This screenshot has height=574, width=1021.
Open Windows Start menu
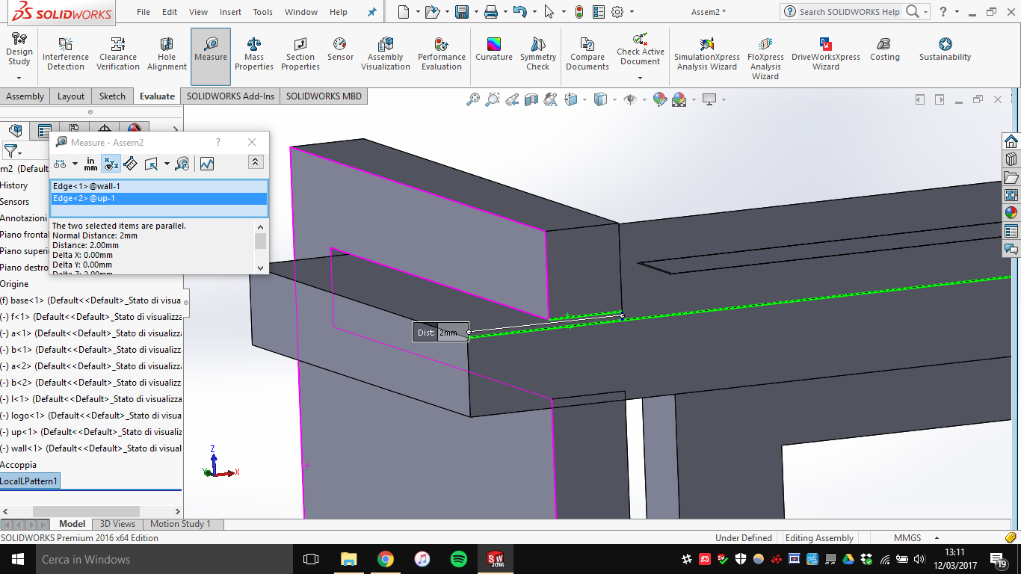16,559
